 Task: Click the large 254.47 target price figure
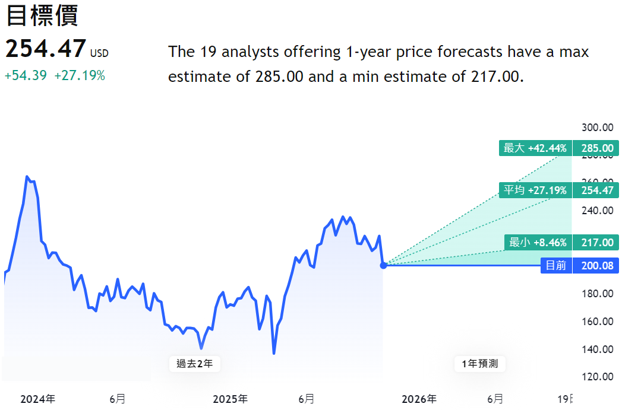coord(46,49)
